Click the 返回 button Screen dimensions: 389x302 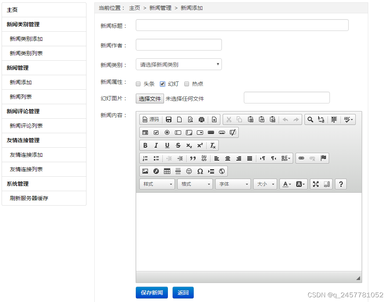pos(183,293)
